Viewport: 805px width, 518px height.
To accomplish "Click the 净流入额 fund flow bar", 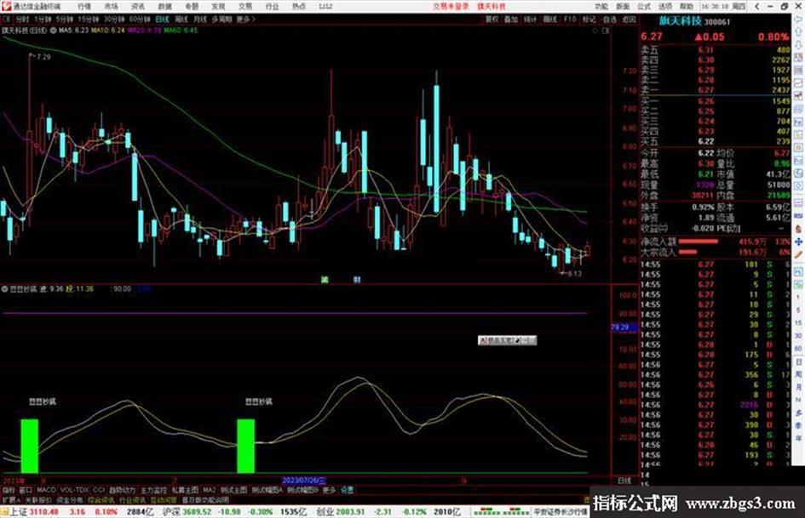I will [x=699, y=241].
